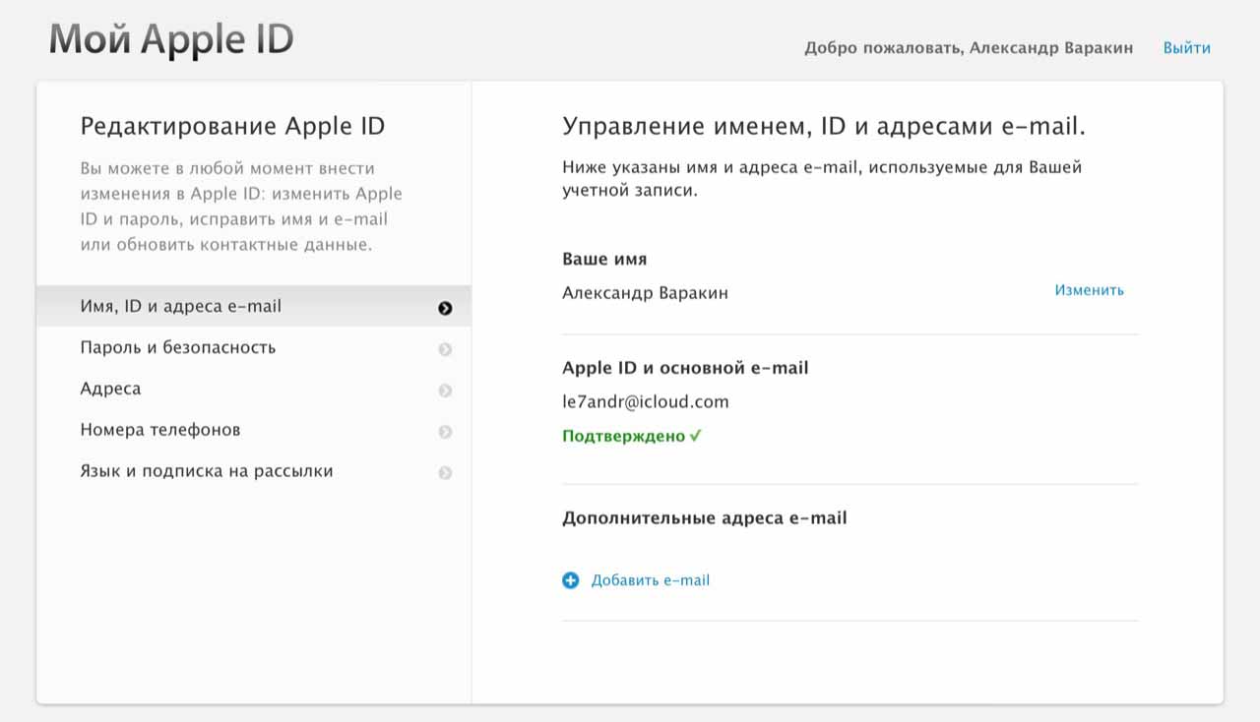1260x722 pixels.
Task: Click the le7andr@icloud.com address
Action: tap(645, 401)
